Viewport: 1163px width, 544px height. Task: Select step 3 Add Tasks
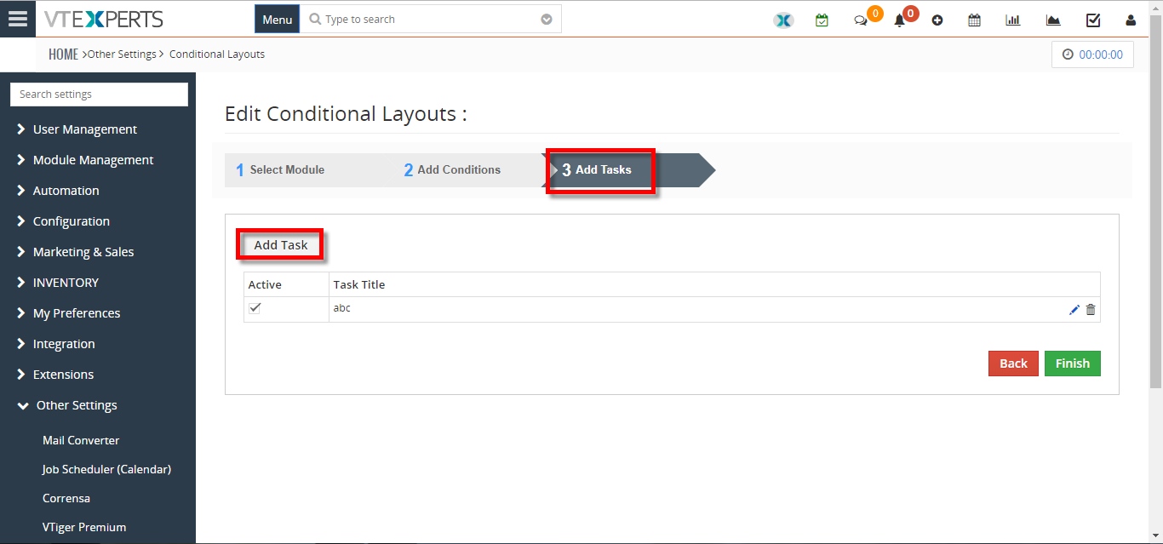596,169
